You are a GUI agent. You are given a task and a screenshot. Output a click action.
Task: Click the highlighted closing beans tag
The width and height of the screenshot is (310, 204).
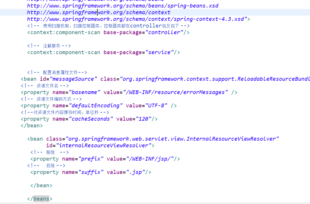click(40, 199)
